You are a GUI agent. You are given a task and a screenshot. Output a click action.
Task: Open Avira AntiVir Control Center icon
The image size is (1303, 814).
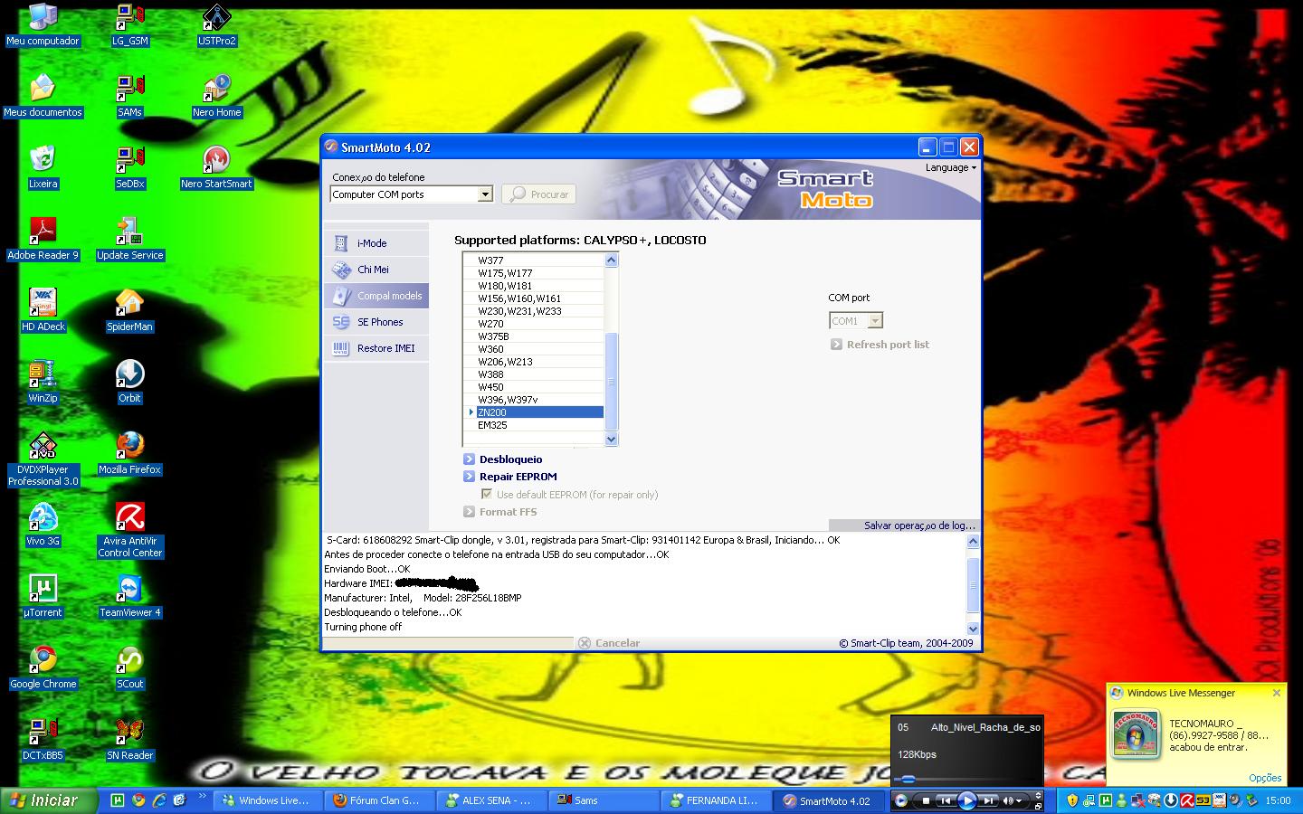(x=130, y=530)
